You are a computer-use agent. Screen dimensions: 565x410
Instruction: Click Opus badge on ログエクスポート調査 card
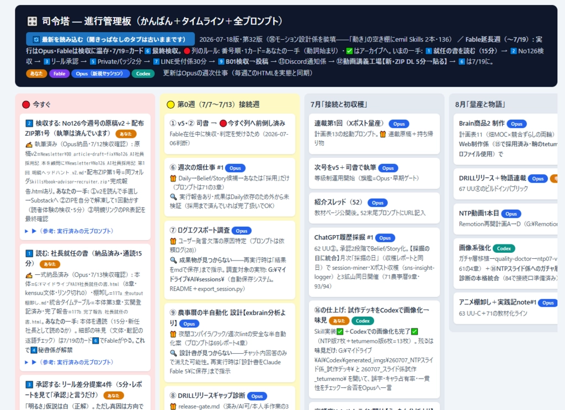242,231
